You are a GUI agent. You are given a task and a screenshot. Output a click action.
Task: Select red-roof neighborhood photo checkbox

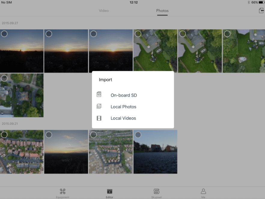[4, 135]
